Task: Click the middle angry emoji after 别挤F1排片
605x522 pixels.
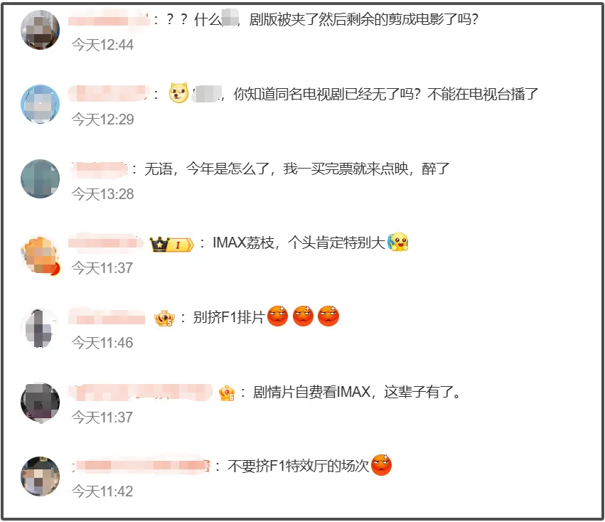Action: [304, 316]
